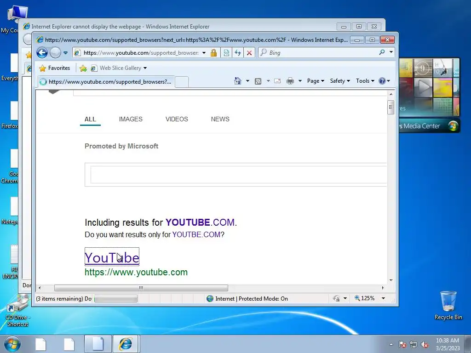This screenshot has height=353, width=471.
Task: Select the ALL results tab
Action: [x=90, y=119]
